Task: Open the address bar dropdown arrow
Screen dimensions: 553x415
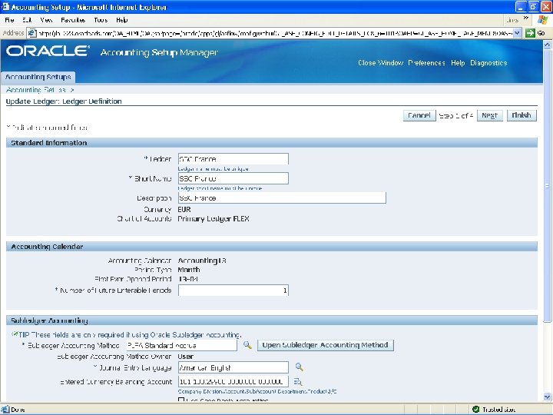Action: click(x=517, y=33)
